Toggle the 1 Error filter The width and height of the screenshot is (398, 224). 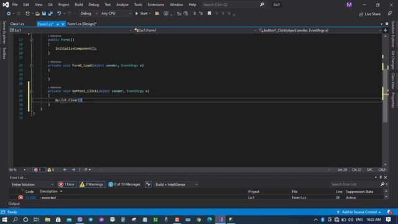67,184
